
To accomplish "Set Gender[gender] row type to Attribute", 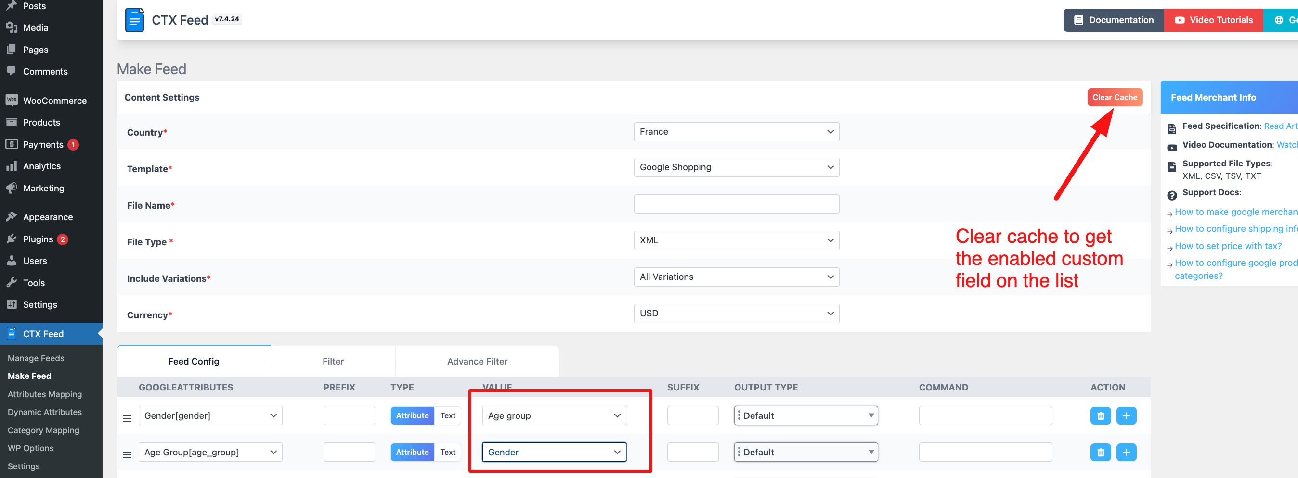I will (x=412, y=415).
